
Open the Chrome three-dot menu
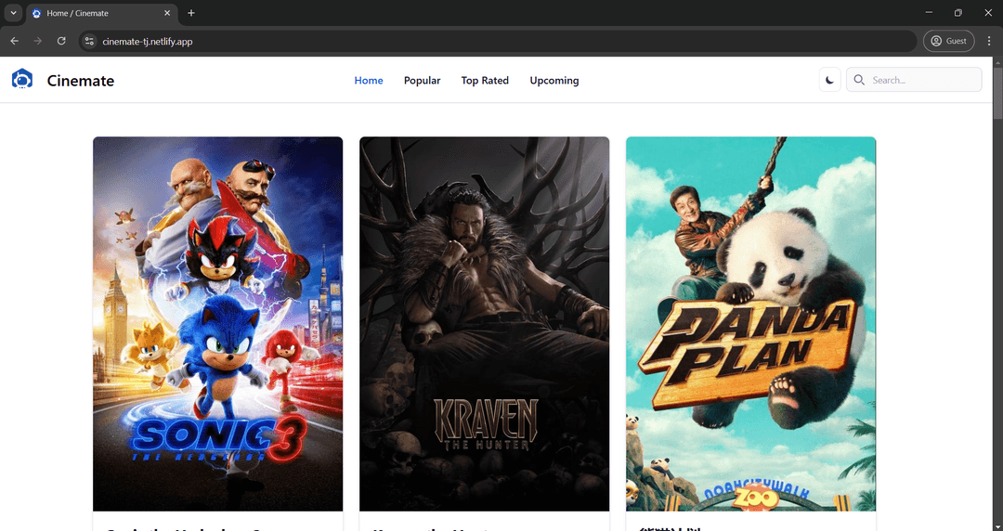989,41
